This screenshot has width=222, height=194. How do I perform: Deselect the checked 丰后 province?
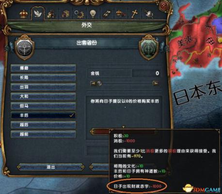(x=43, y=115)
